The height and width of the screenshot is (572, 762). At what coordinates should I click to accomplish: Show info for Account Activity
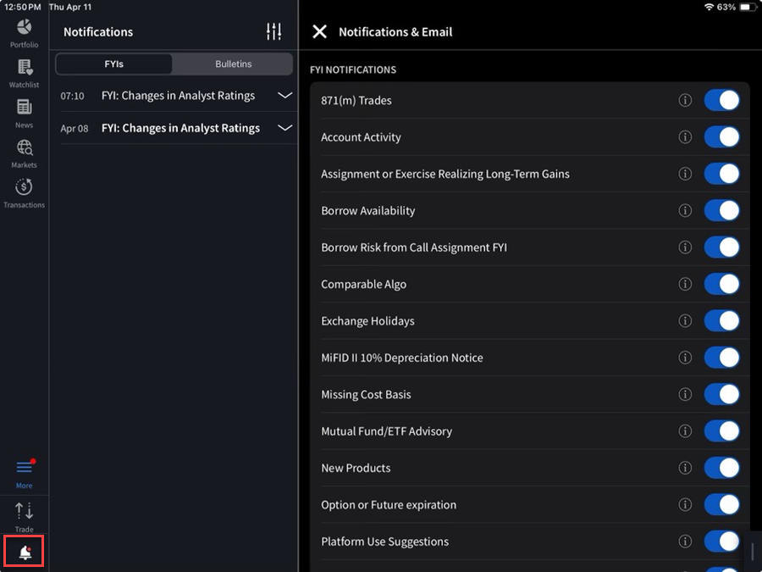click(x=685, y=137)
